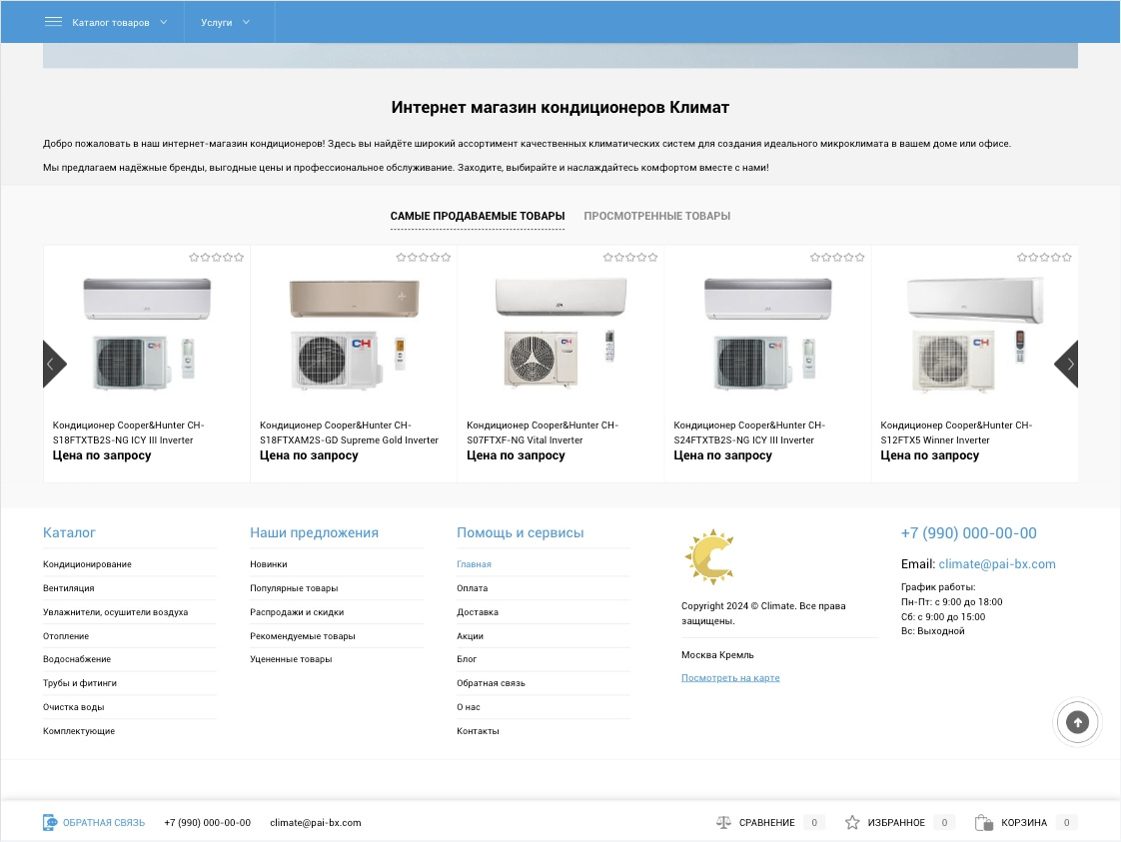
Task: Open the Корзина shopping bag icon
Action: [984, 823]
